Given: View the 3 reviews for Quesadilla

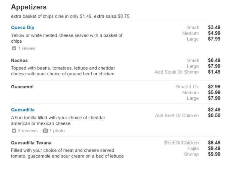Looking at the screenshot, I should [28, 131].
